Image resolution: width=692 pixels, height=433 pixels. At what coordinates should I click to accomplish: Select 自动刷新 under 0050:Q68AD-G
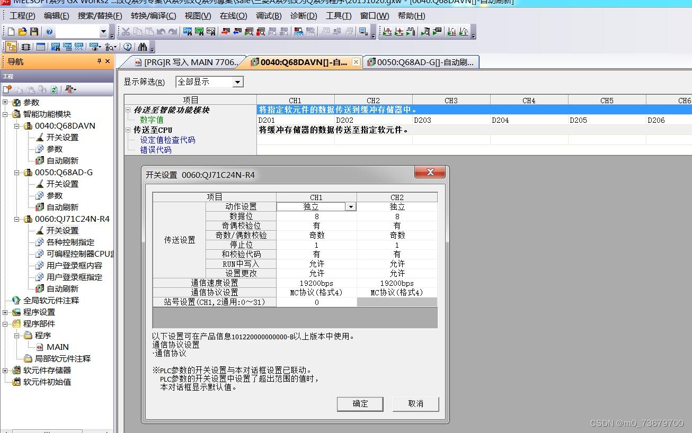62,207
